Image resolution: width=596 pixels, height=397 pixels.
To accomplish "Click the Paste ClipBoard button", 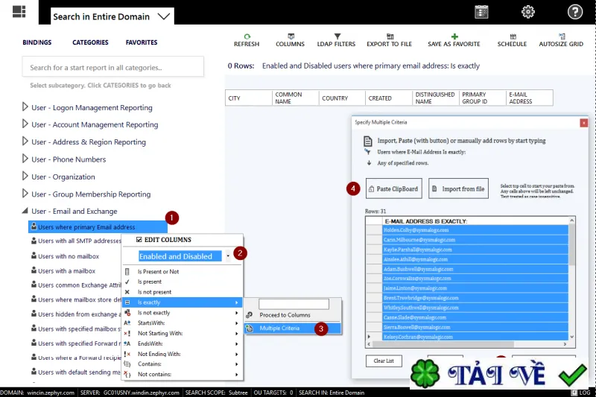I will pyautogui.click(x=394, y=188).
